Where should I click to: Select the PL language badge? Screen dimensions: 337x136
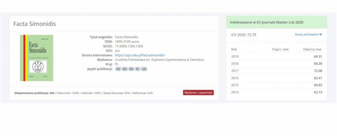pos(137,69)
